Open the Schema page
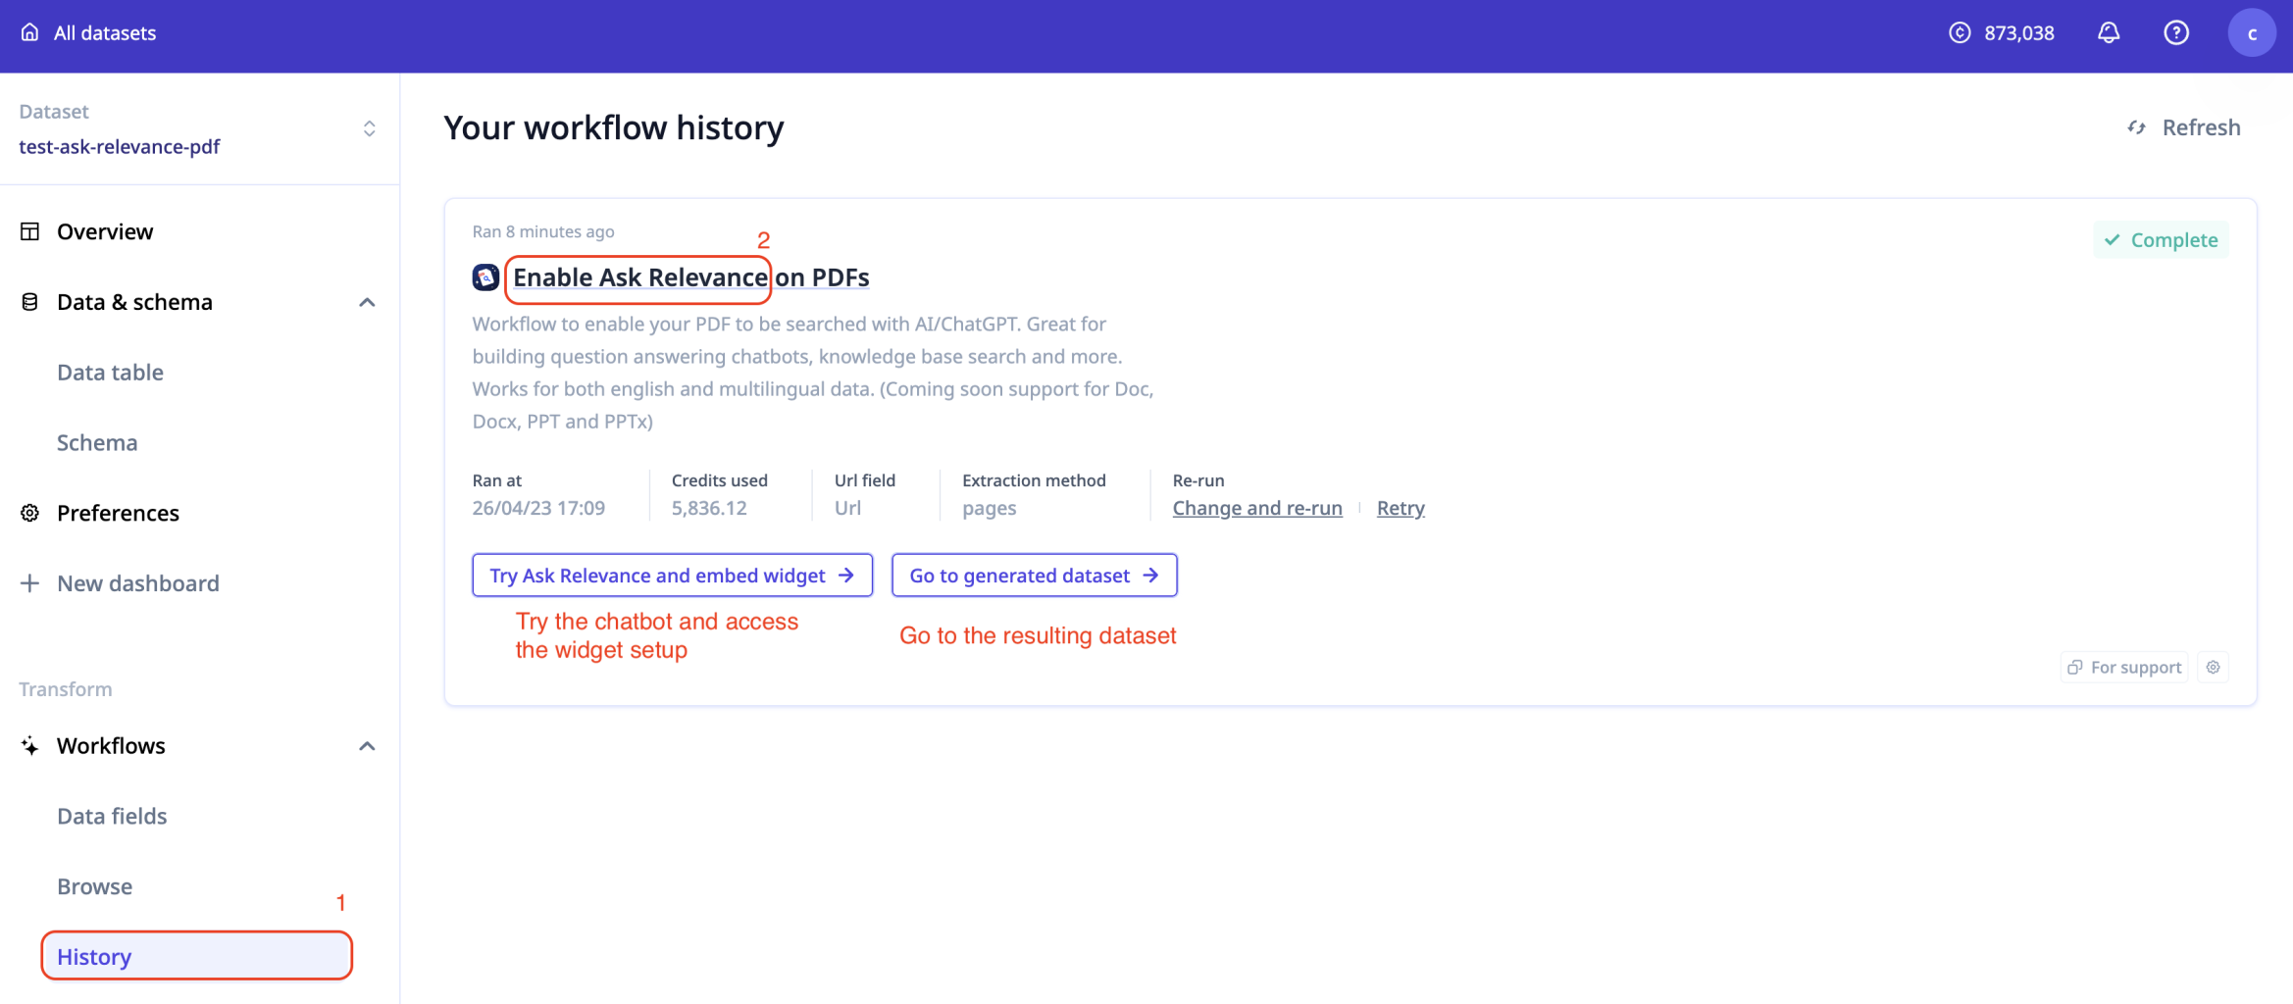The width and height of the screenshot is (2293, 1004). [x=97, y=443]
